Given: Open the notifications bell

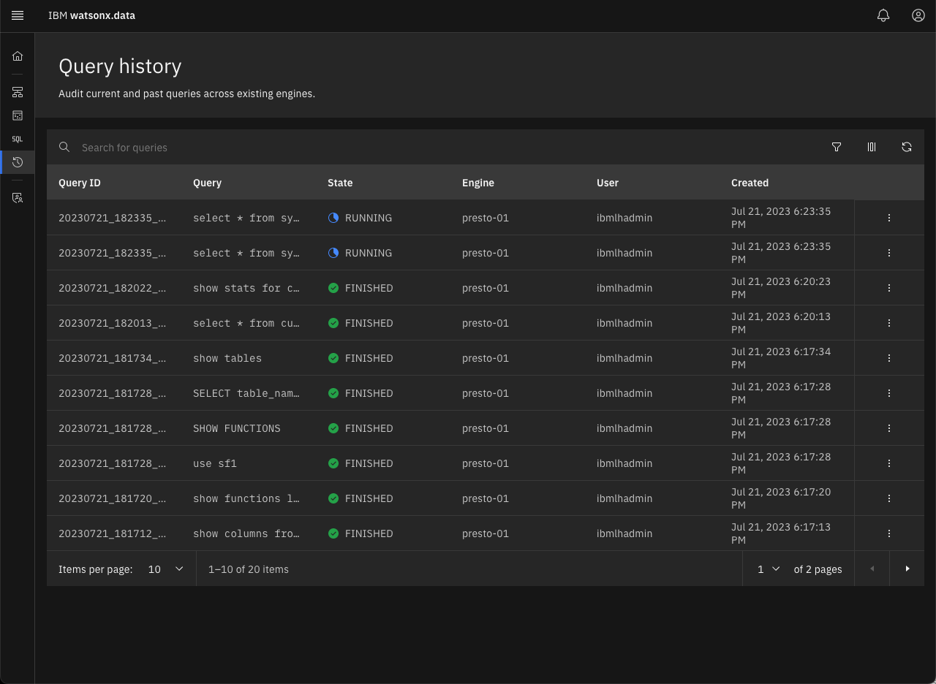Looking at the screenshot, I should coord(883,15).
